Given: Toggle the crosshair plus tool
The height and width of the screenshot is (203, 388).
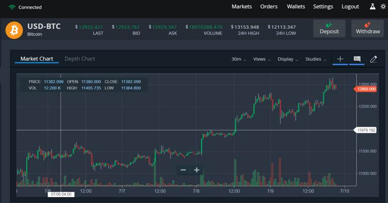Looking at the screenshot, I should 340,59.
